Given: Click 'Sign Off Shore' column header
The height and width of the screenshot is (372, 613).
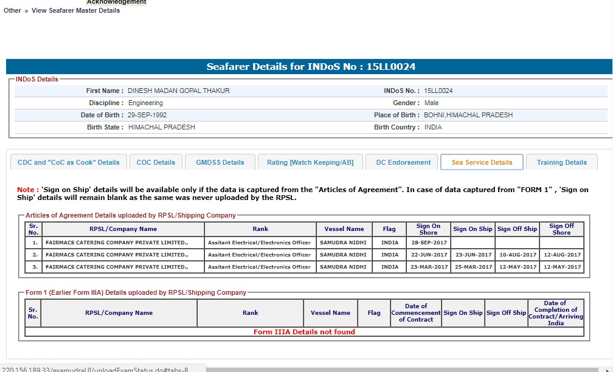Looking at the screenshot, I should [561, 229].
